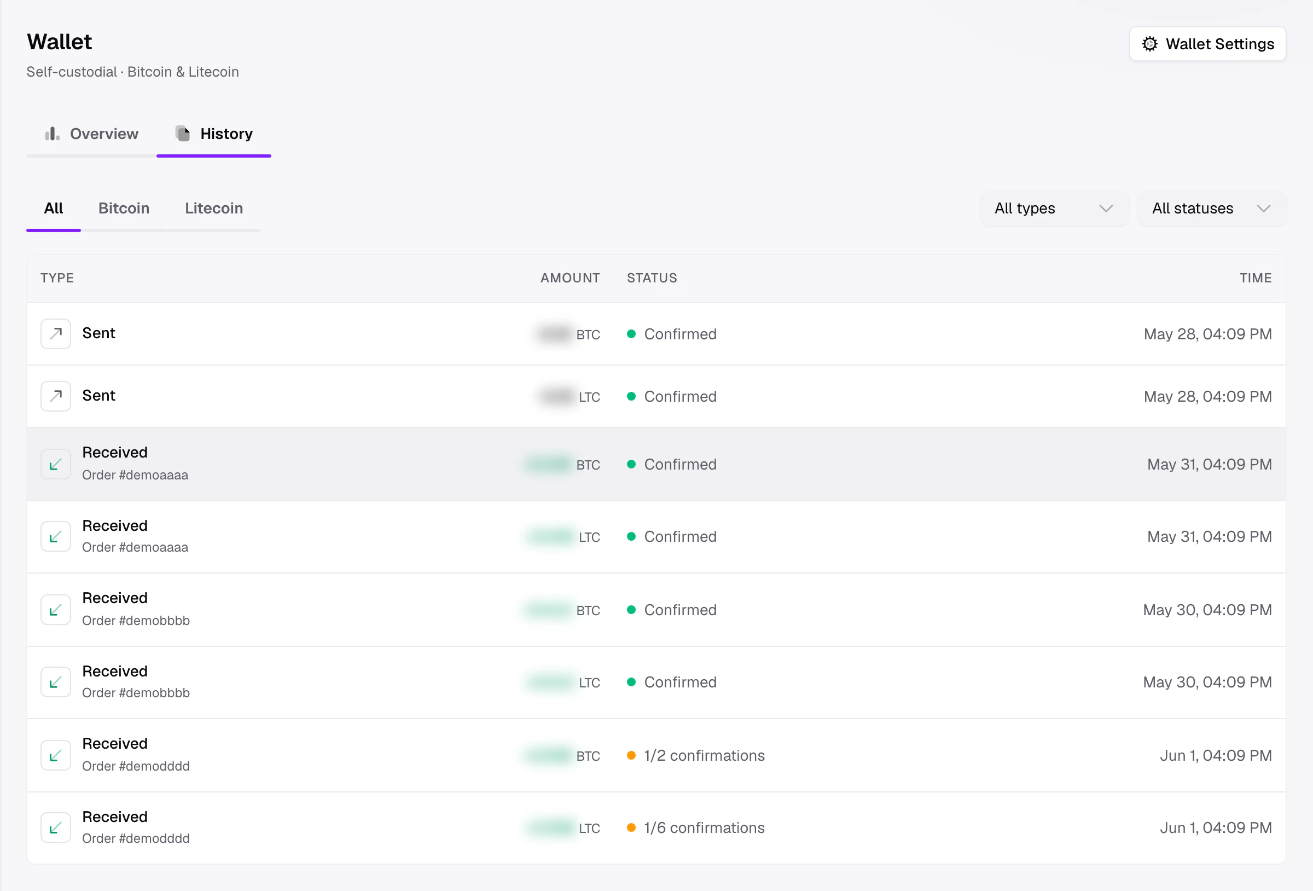
Task: Open the Sent LTC transaction label
Action: point(99,396)
